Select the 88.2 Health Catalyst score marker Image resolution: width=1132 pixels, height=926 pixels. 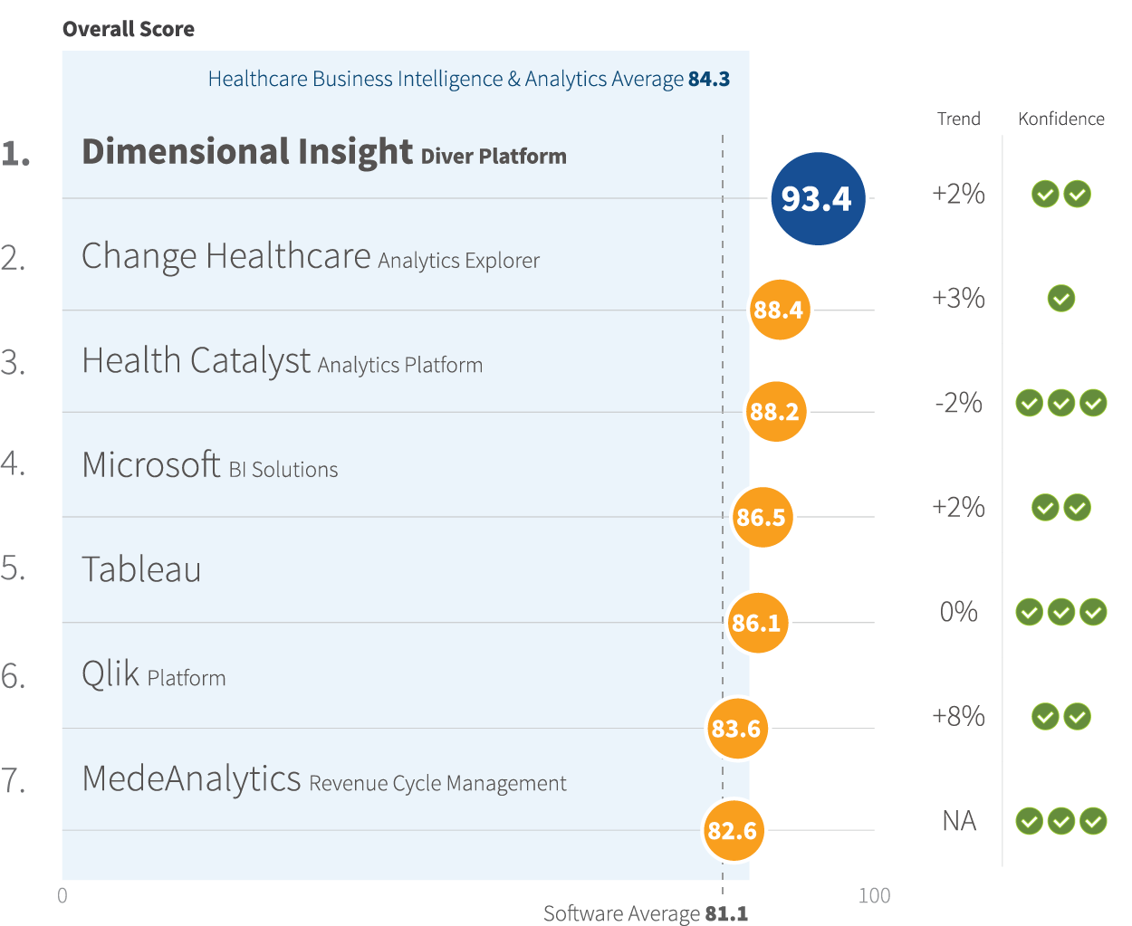point(775,412)
